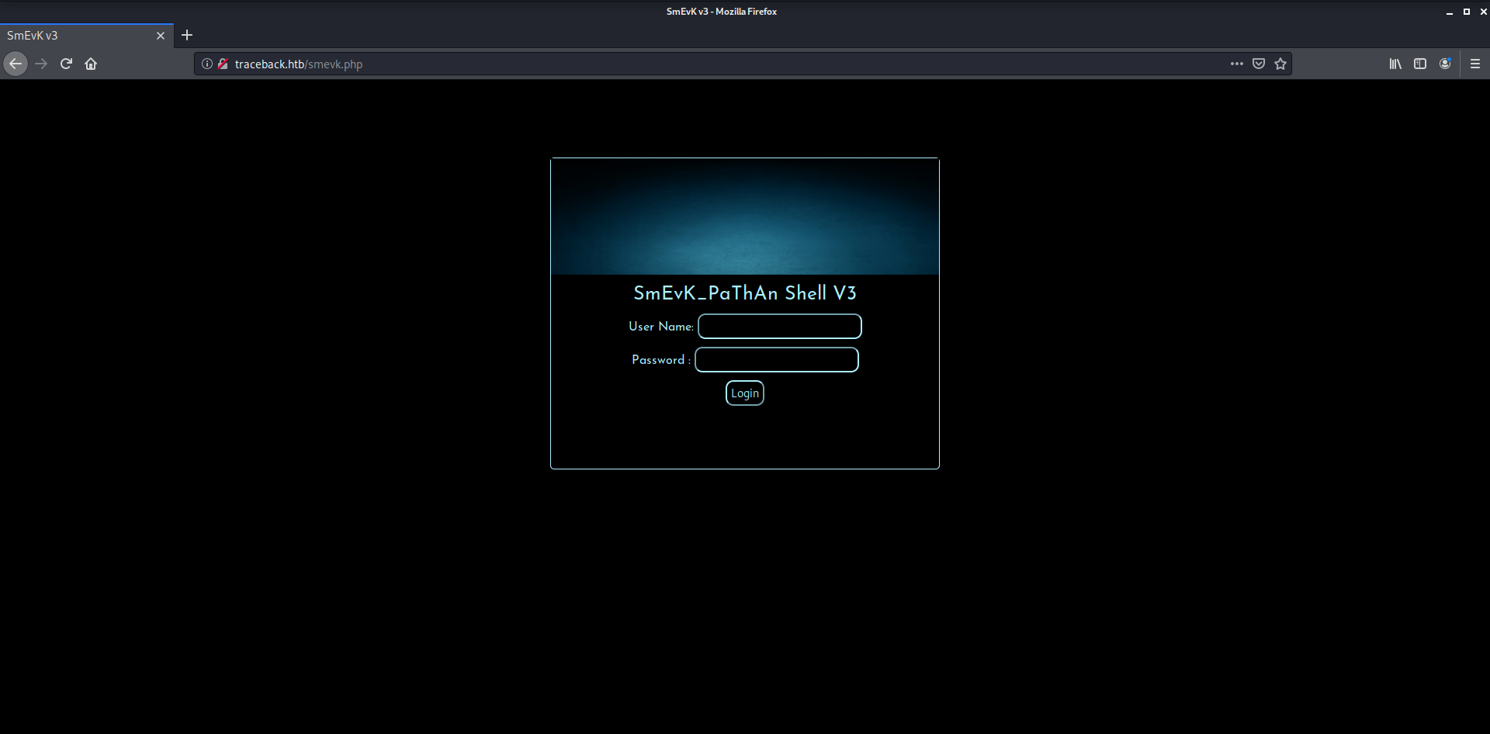Open the Firefox Account icon
The height and width of the screenshot is (734, 1490).
pyautogui.click(x=1445, y=64)
